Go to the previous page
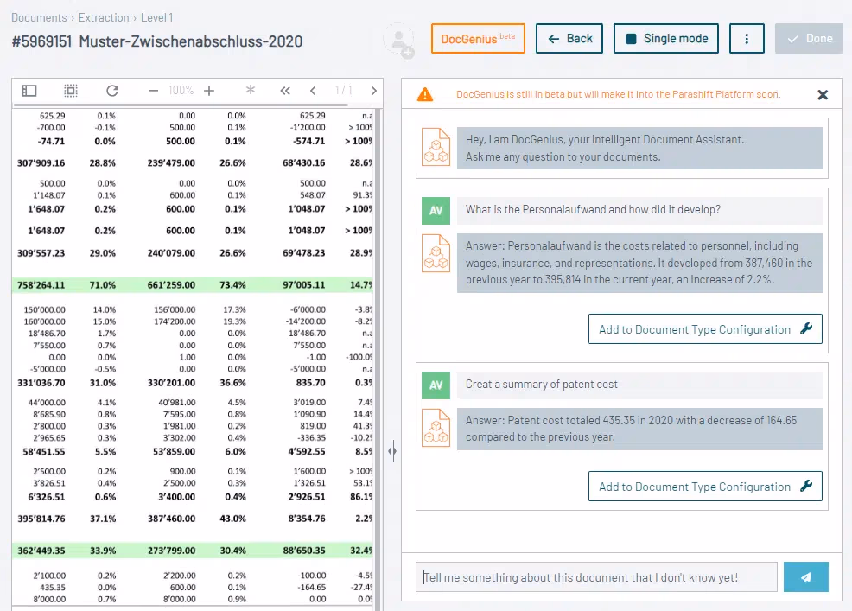The width and height of the screenshot is (852, 611). click(x=313, y=90)
